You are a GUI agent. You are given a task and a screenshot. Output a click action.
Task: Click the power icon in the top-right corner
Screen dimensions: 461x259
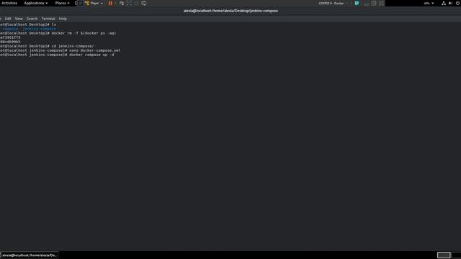pyautogui.click(x=458, y=3)
